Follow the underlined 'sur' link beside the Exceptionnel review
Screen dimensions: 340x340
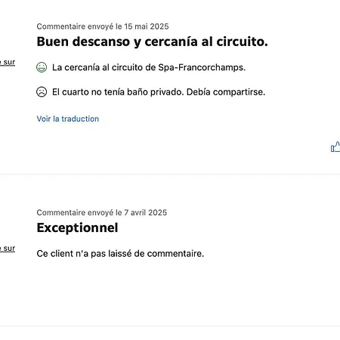(8, 249)
